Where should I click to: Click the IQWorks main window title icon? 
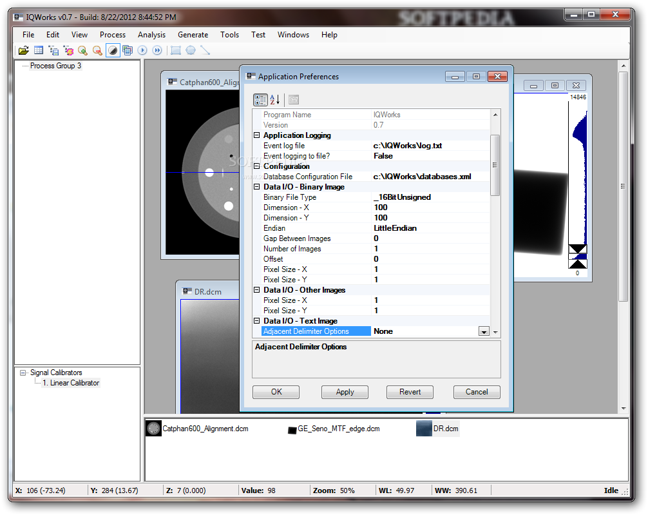click(x=18, y=17)
